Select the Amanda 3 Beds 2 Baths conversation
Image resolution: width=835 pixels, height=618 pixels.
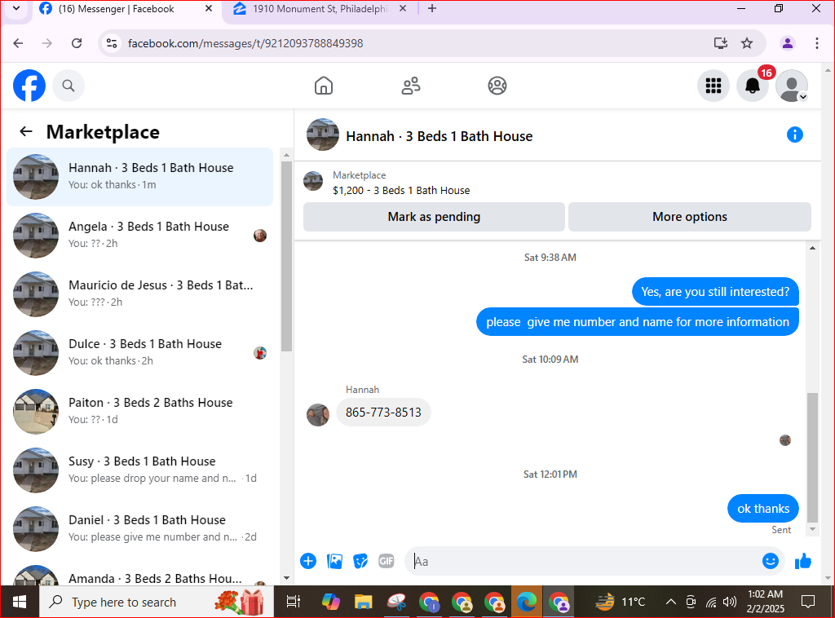[140, 574]
